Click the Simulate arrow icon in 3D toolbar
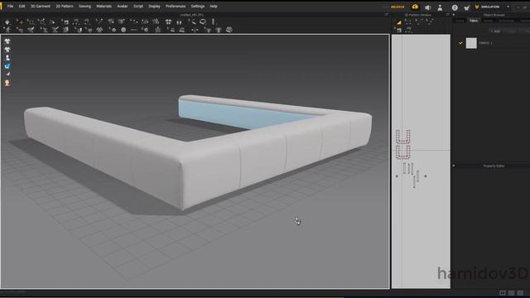The width and height of the screenshot is (530, 298). 7,22
